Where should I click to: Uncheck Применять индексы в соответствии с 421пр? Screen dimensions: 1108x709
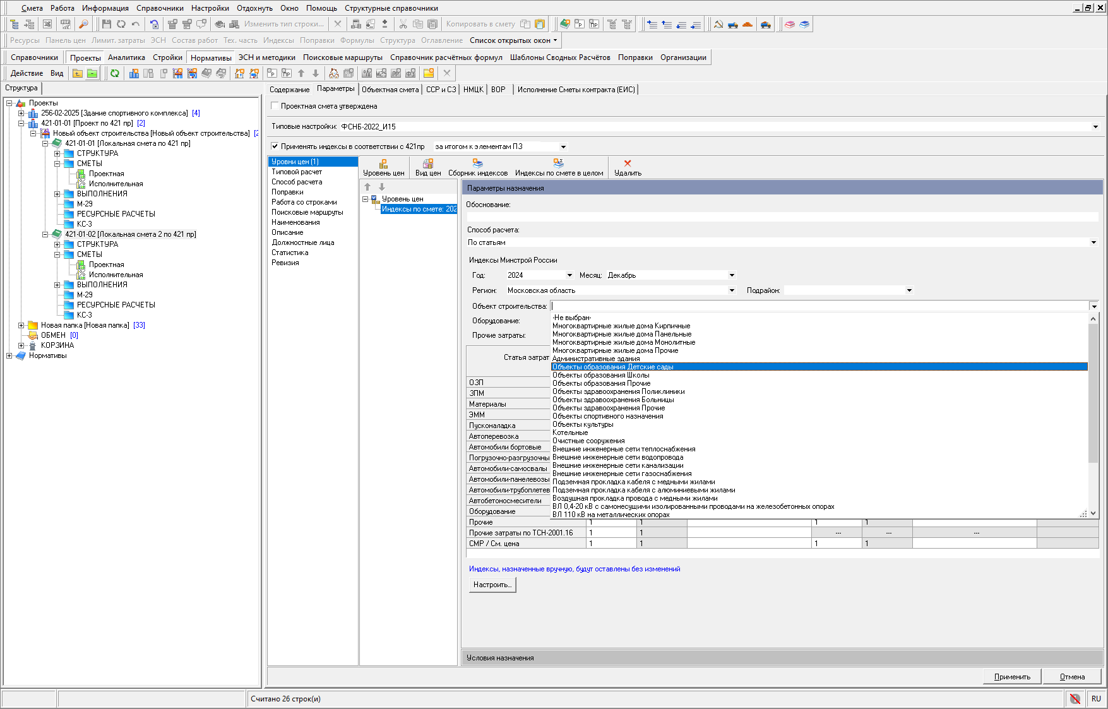tap(275, 146)
